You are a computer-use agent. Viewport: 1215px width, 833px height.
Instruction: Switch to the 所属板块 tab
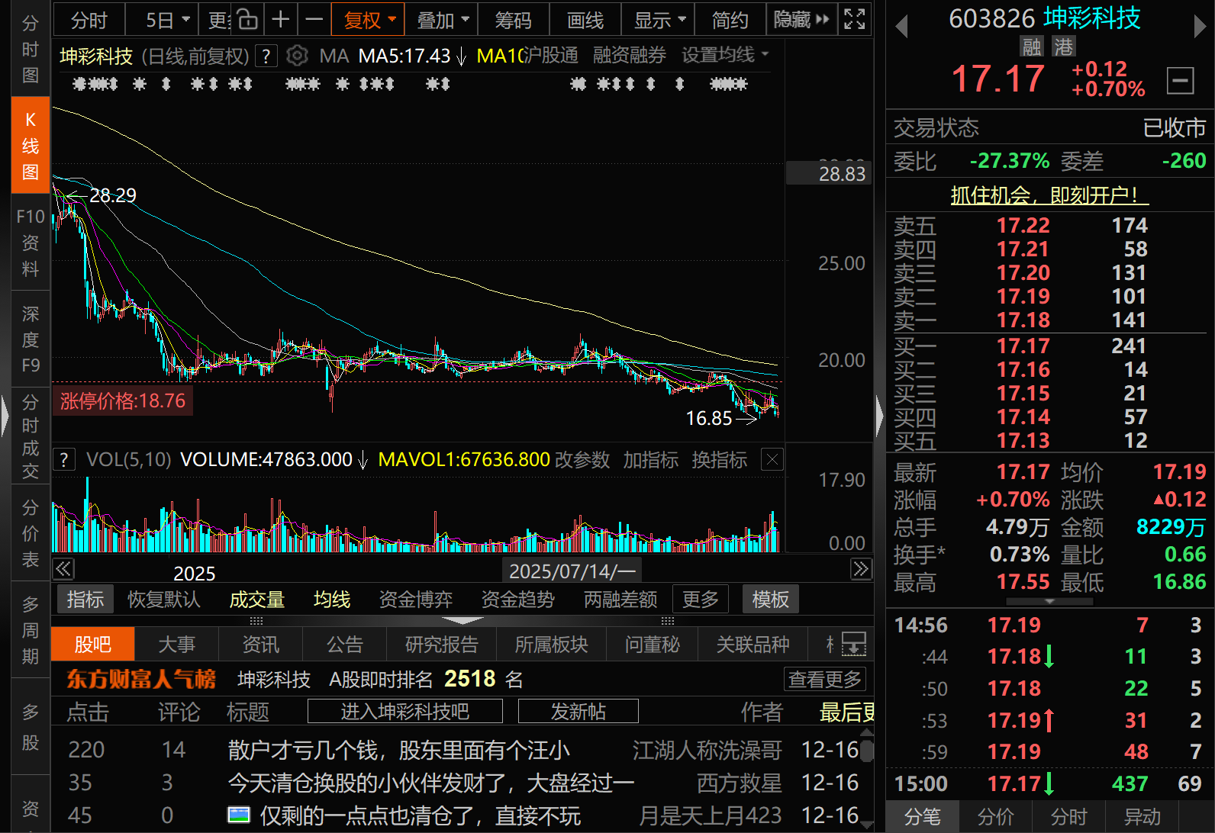point(551,645)
